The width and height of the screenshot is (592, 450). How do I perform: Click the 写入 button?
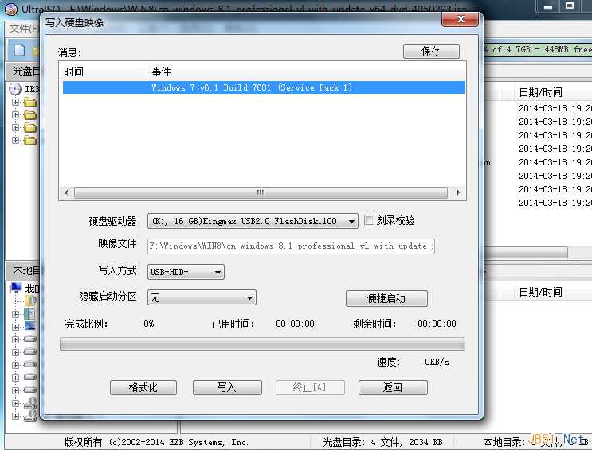coord(227,387)
